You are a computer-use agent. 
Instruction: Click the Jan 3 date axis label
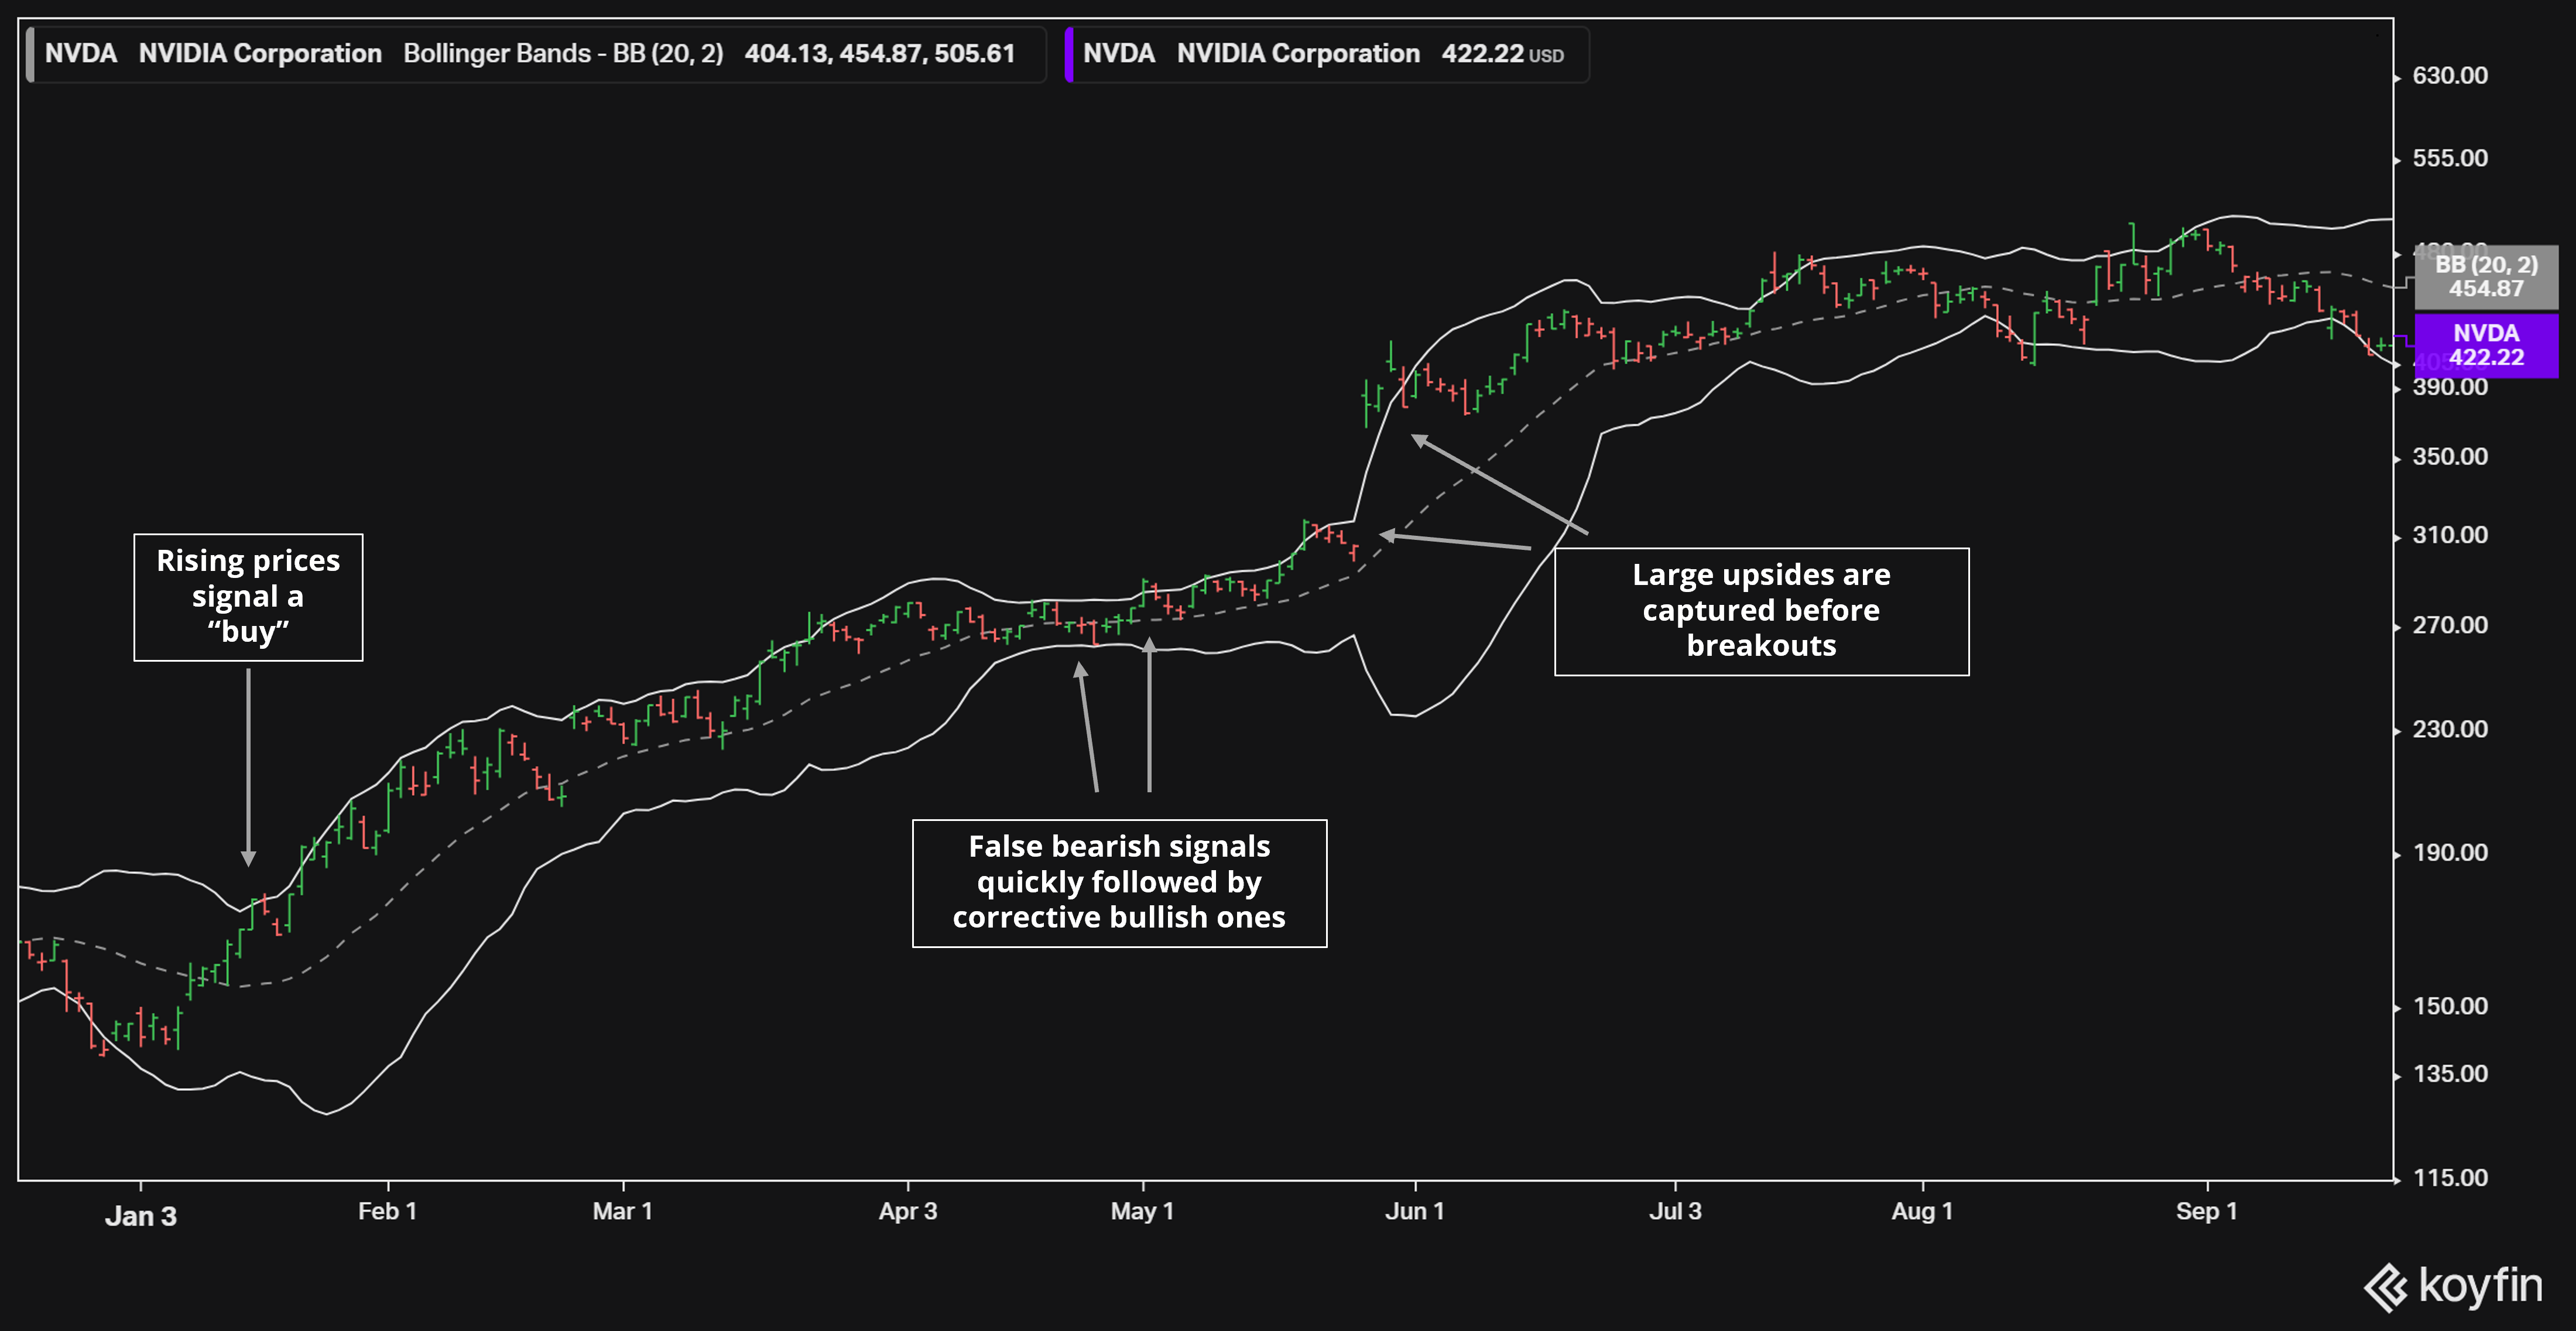tap(141, 1216)
